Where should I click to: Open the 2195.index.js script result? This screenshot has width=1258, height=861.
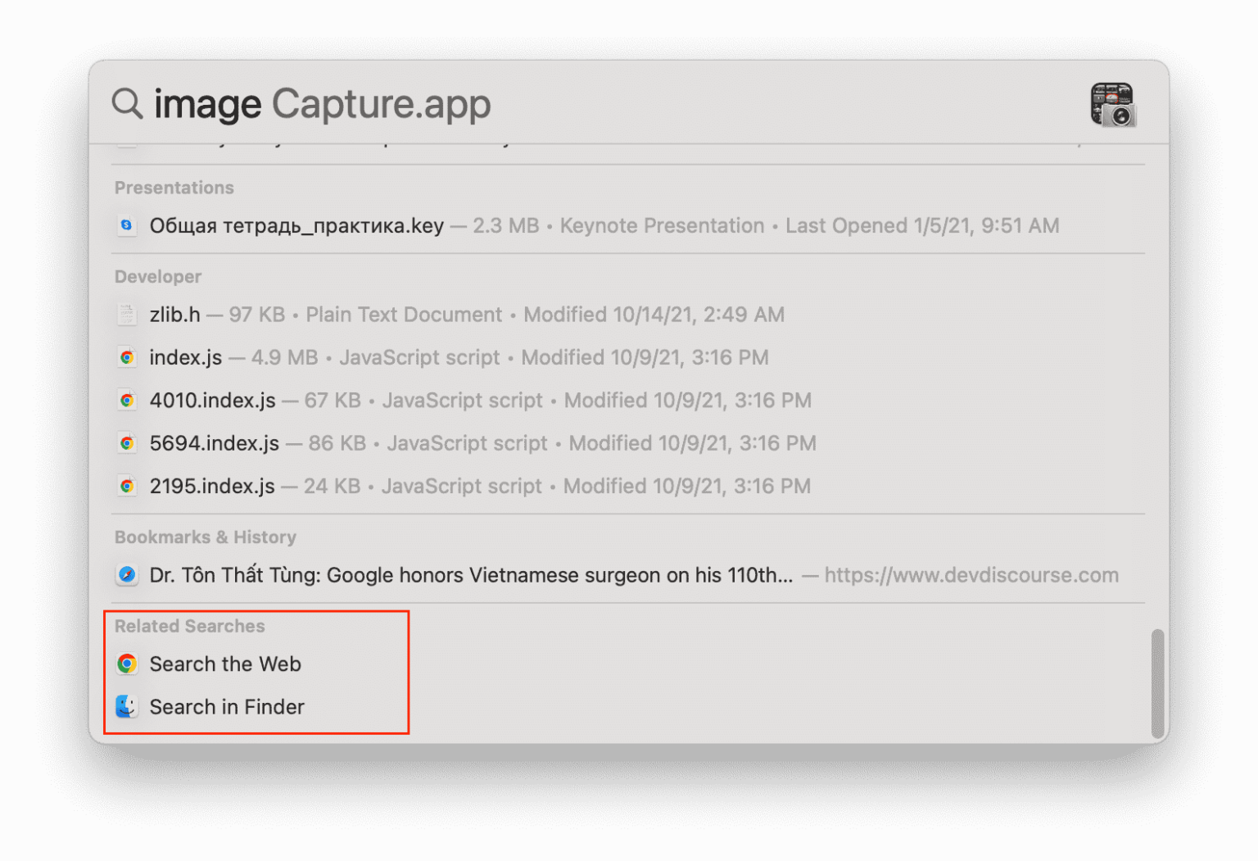click(212, 485)
